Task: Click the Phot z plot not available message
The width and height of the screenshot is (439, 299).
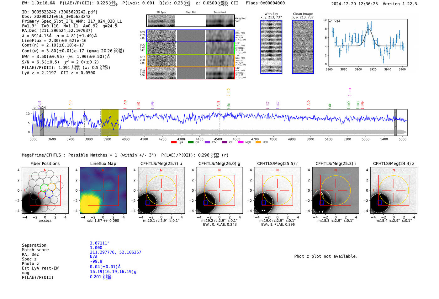Action: [x=326, y=256]
